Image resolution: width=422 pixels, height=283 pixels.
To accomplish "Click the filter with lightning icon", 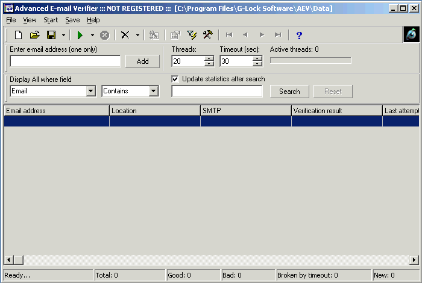I will tap(192, 35).
